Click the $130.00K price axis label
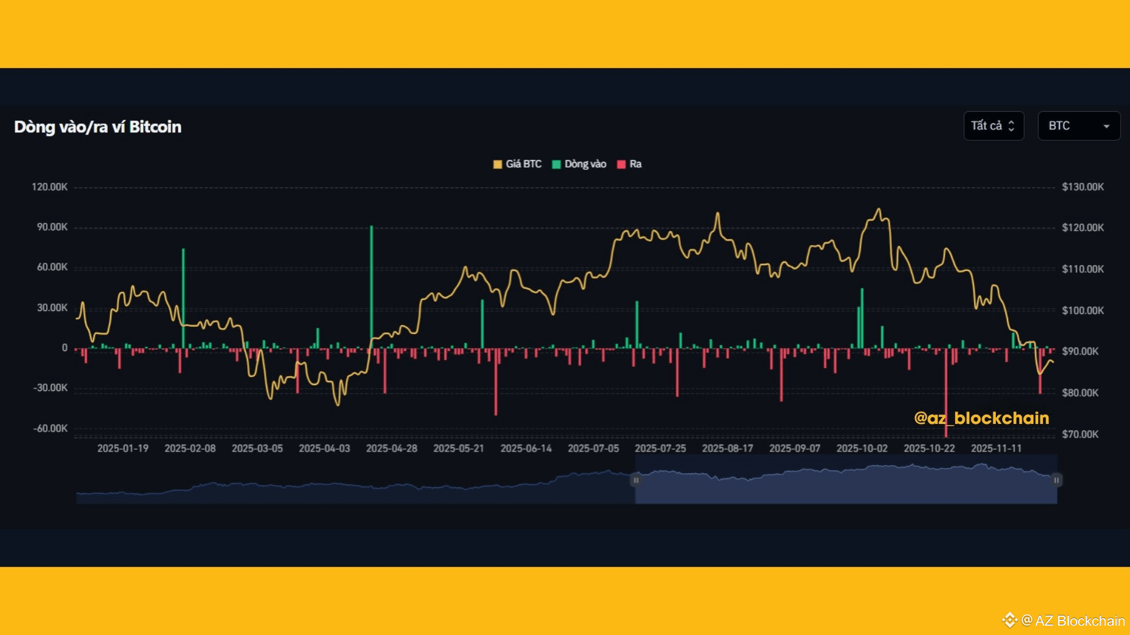Viewport: 1130px width, 635px height. coord(1082,187)
